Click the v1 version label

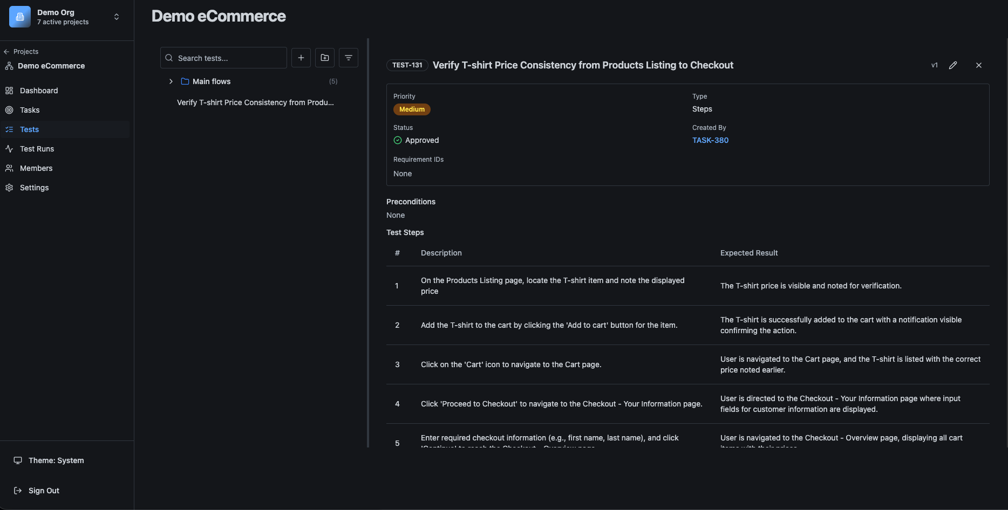(x=934, y=65)
